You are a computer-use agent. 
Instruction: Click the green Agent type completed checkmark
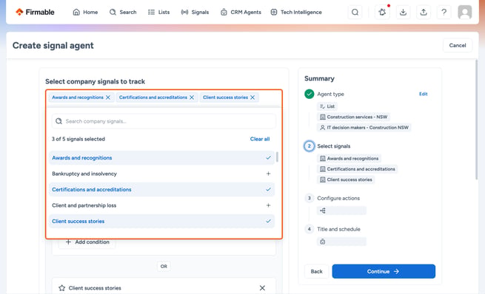pos(309,94)
